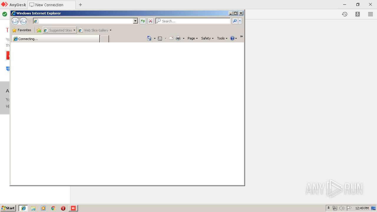Run a search with the magnifier button
377x212 pixels.
tap(235, 21)
